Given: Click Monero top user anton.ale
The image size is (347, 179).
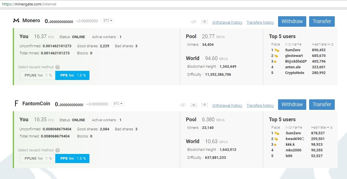Looking at the screenshot, I should click(293, 67).
